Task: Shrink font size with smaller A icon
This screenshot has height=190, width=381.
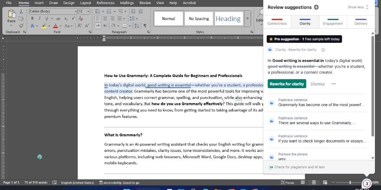Action: (x=87, y=26)
